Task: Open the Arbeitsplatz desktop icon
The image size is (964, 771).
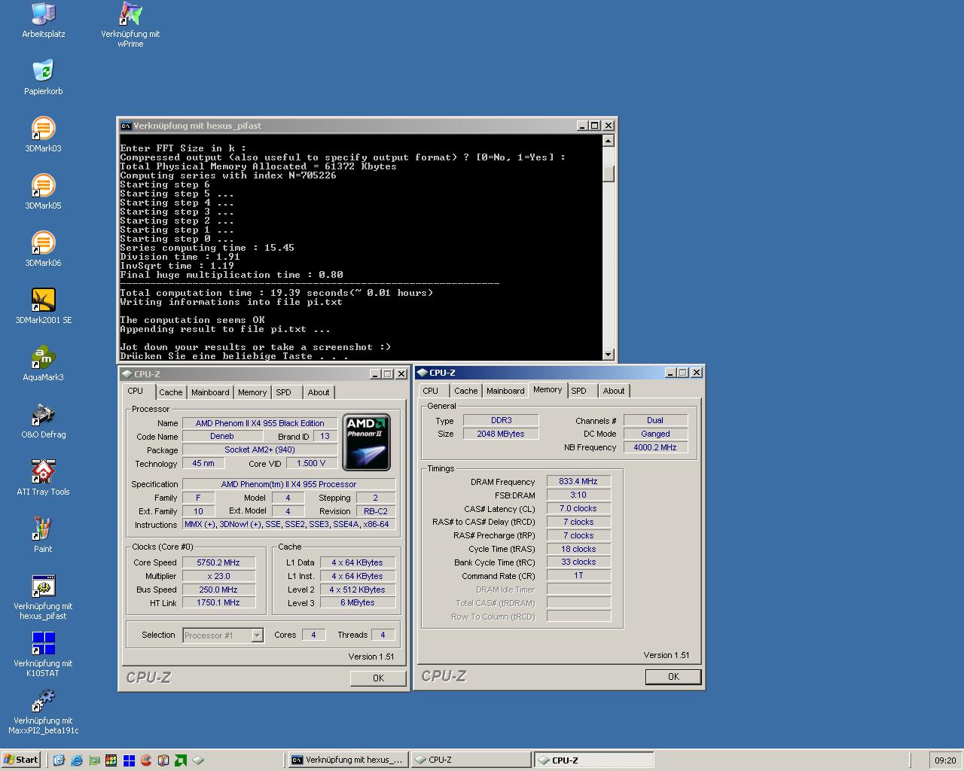Action: pos(44,20)
